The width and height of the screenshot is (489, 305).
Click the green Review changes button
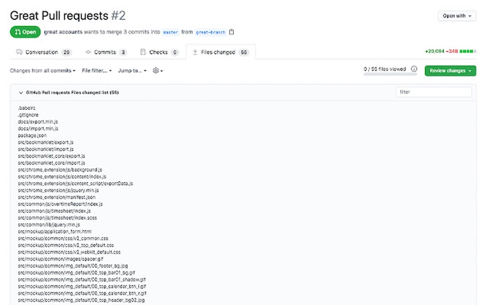450,71
